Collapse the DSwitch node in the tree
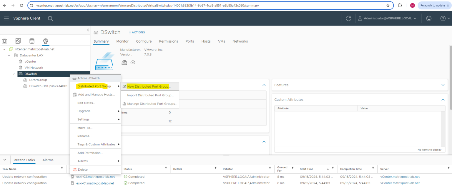 pyautogui.click(x=13, y=73)
